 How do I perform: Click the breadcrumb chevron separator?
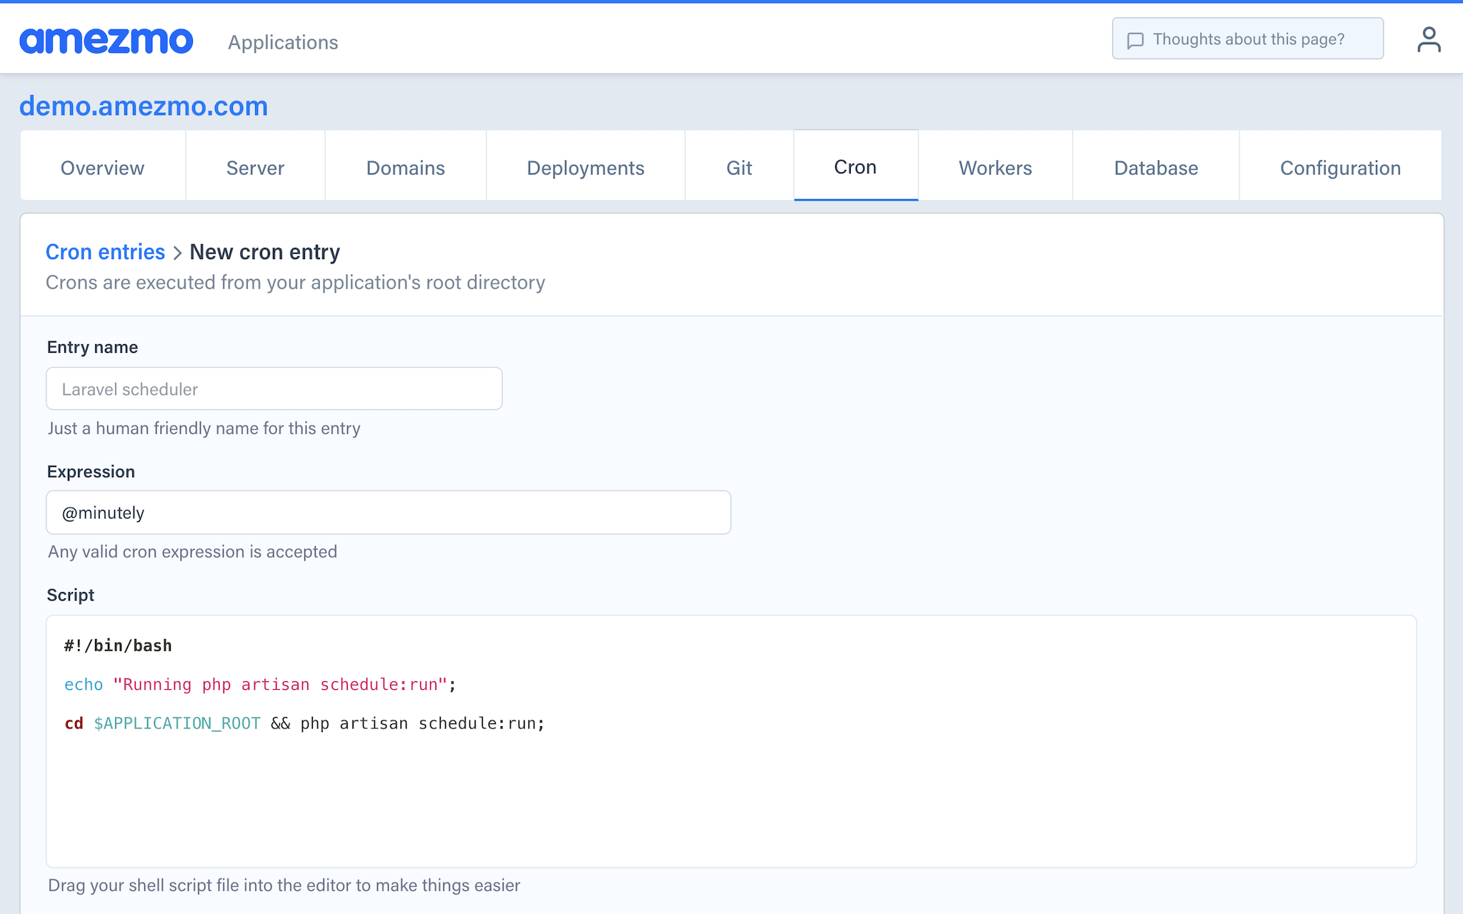pos(177,253)
